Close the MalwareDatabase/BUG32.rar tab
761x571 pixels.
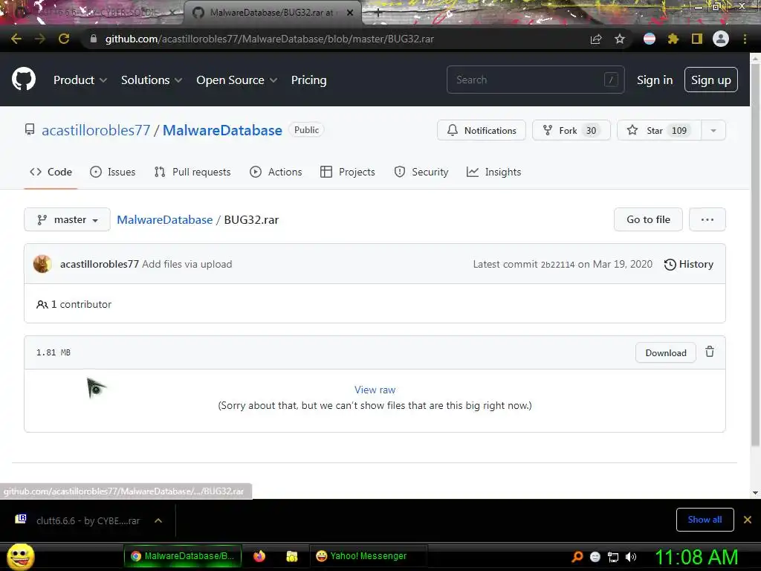(x=350, y=13)
